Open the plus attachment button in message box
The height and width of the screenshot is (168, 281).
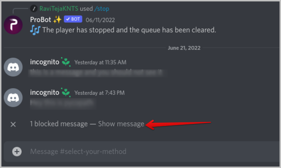click(x=17, y=151)
